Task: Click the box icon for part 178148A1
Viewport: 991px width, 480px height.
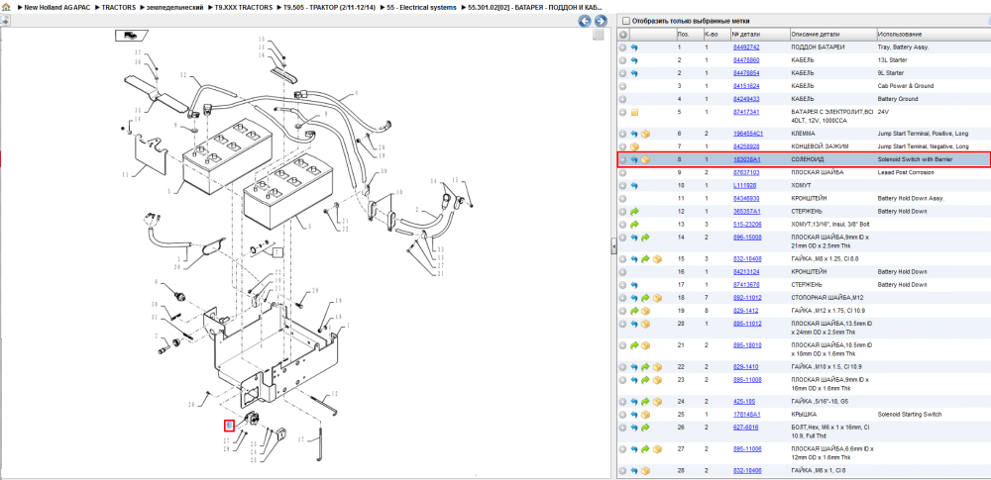Action: (x=646, y=415)
